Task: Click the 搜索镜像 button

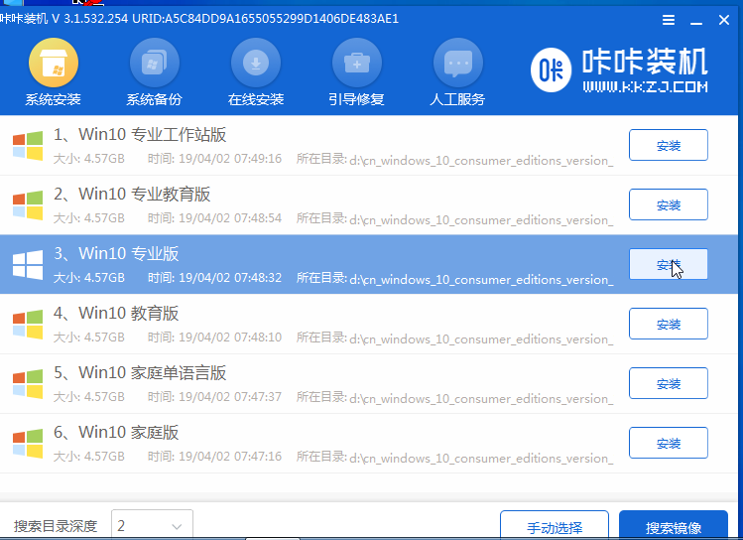Action: click(x=674, y=525)
